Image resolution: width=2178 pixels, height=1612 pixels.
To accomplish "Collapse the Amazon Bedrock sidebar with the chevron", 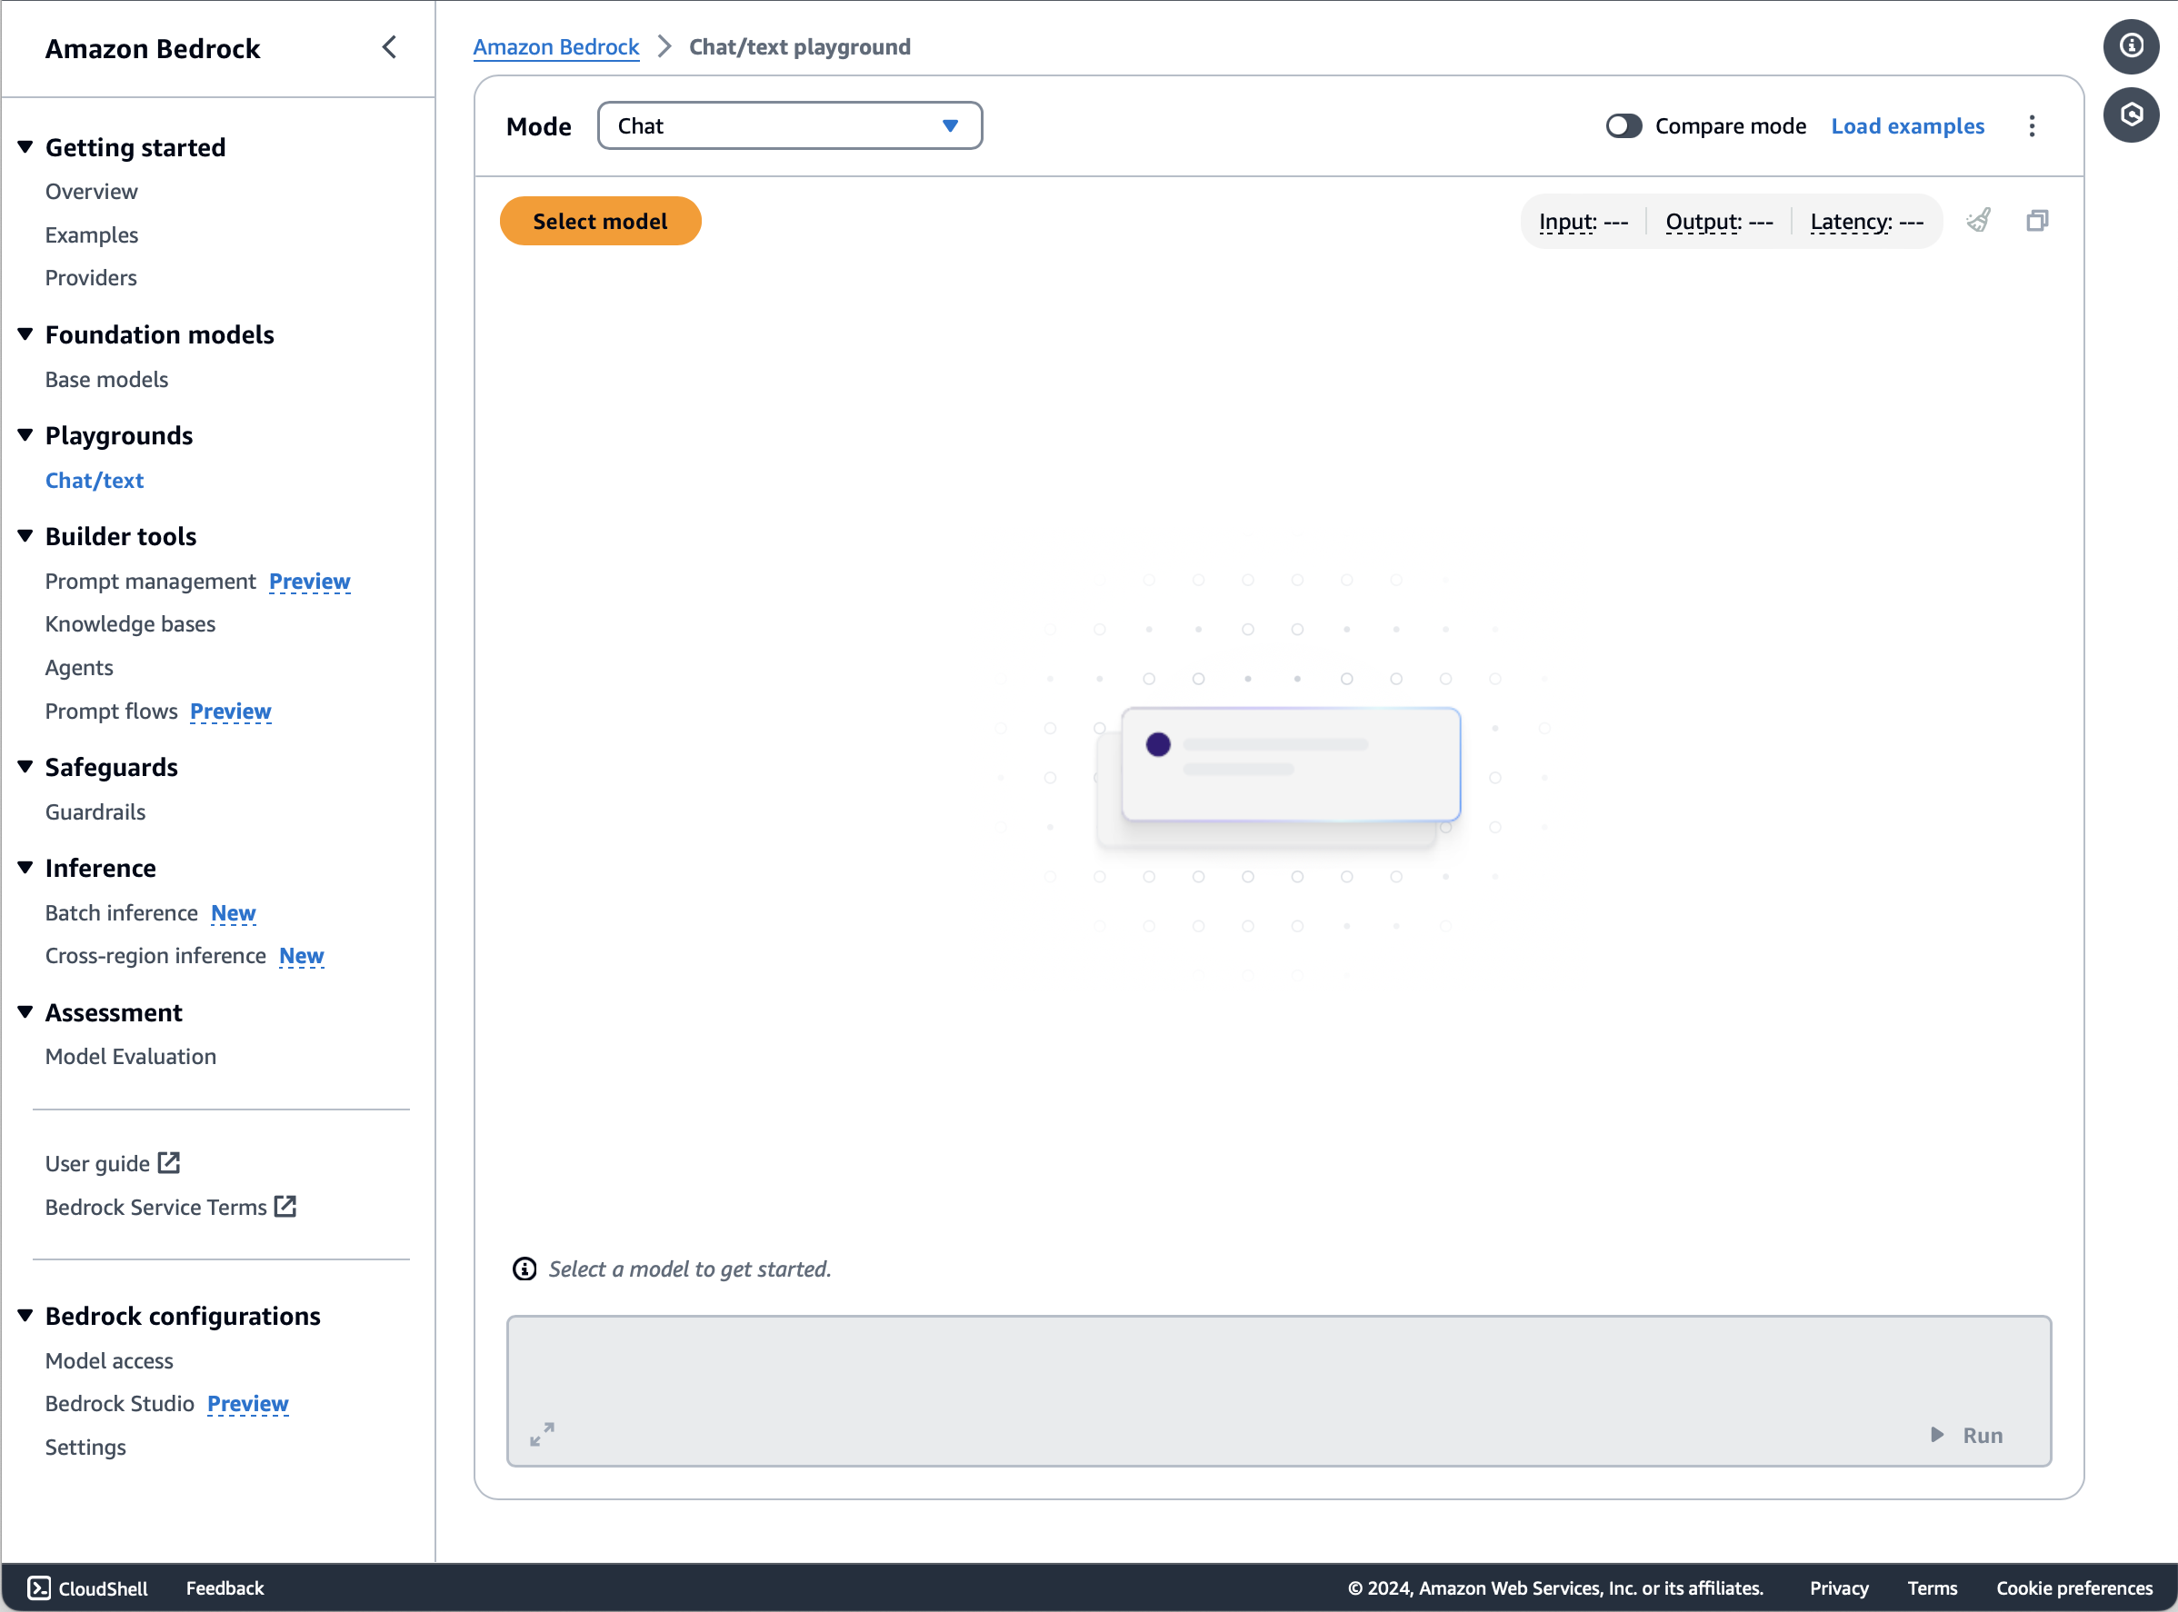I will click(390, 47).
